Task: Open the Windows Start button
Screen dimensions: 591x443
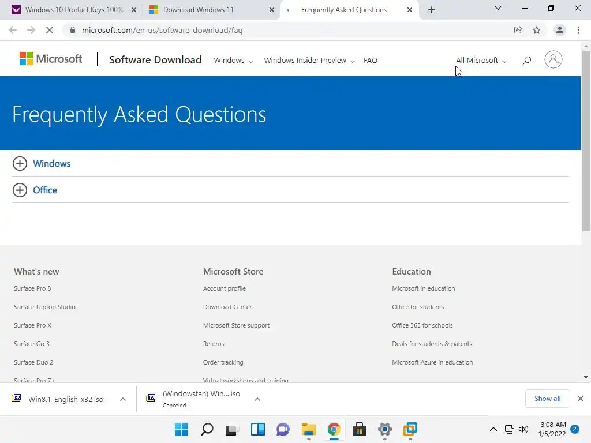Action: click(181, 429)
